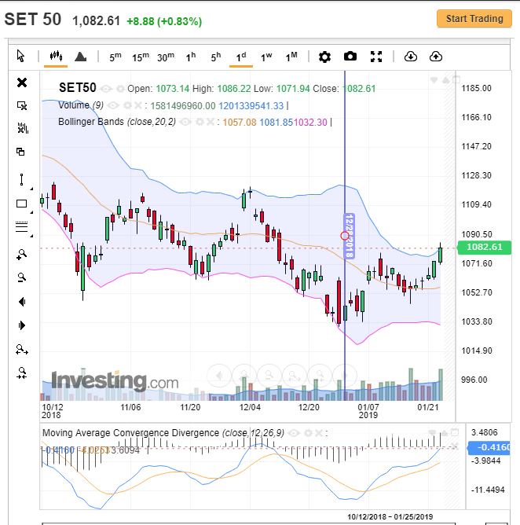This screenshot has height=525, width=520.
Task: Maximize the main price pane
Action: (x=456, y=79)
